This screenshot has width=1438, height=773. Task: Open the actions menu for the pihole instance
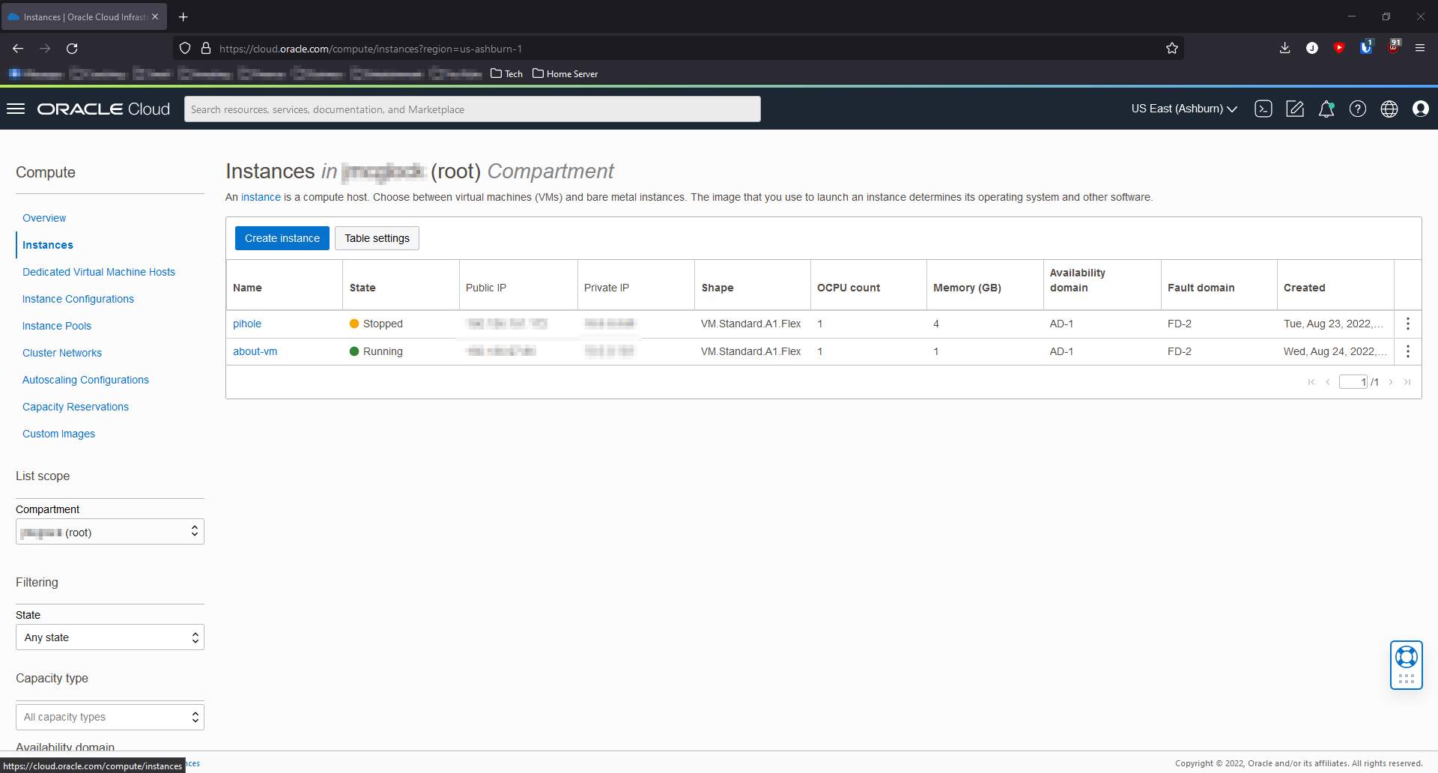coord(1408,324)
